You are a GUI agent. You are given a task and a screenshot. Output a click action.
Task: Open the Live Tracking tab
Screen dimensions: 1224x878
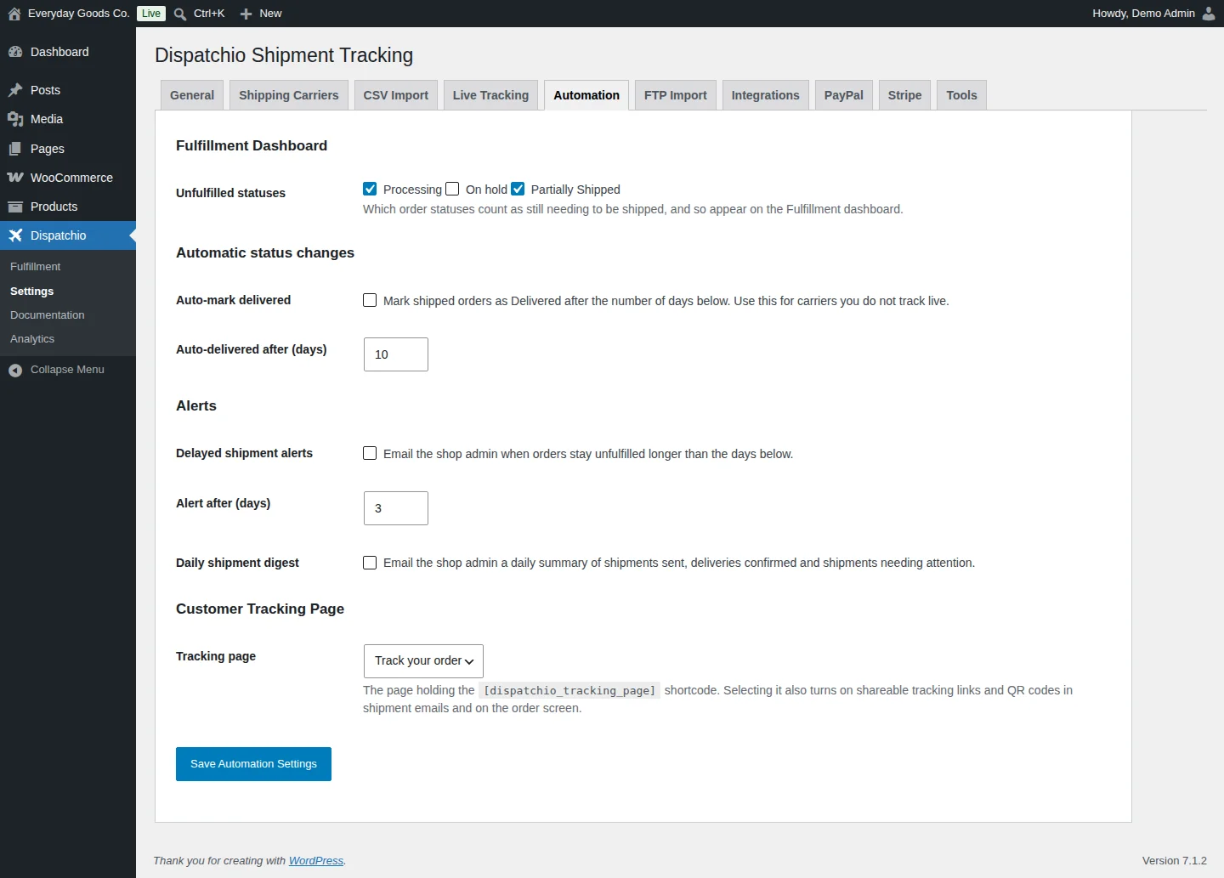pos(490,95)
